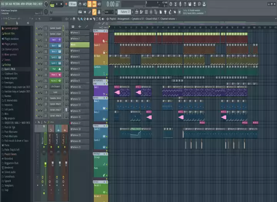Toggle the metronome icon in the top toolbar

click(80, 4)
